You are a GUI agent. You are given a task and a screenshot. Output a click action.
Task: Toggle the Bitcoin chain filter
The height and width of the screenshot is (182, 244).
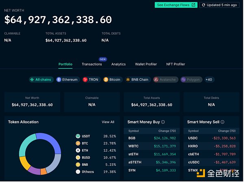point(112,80)
